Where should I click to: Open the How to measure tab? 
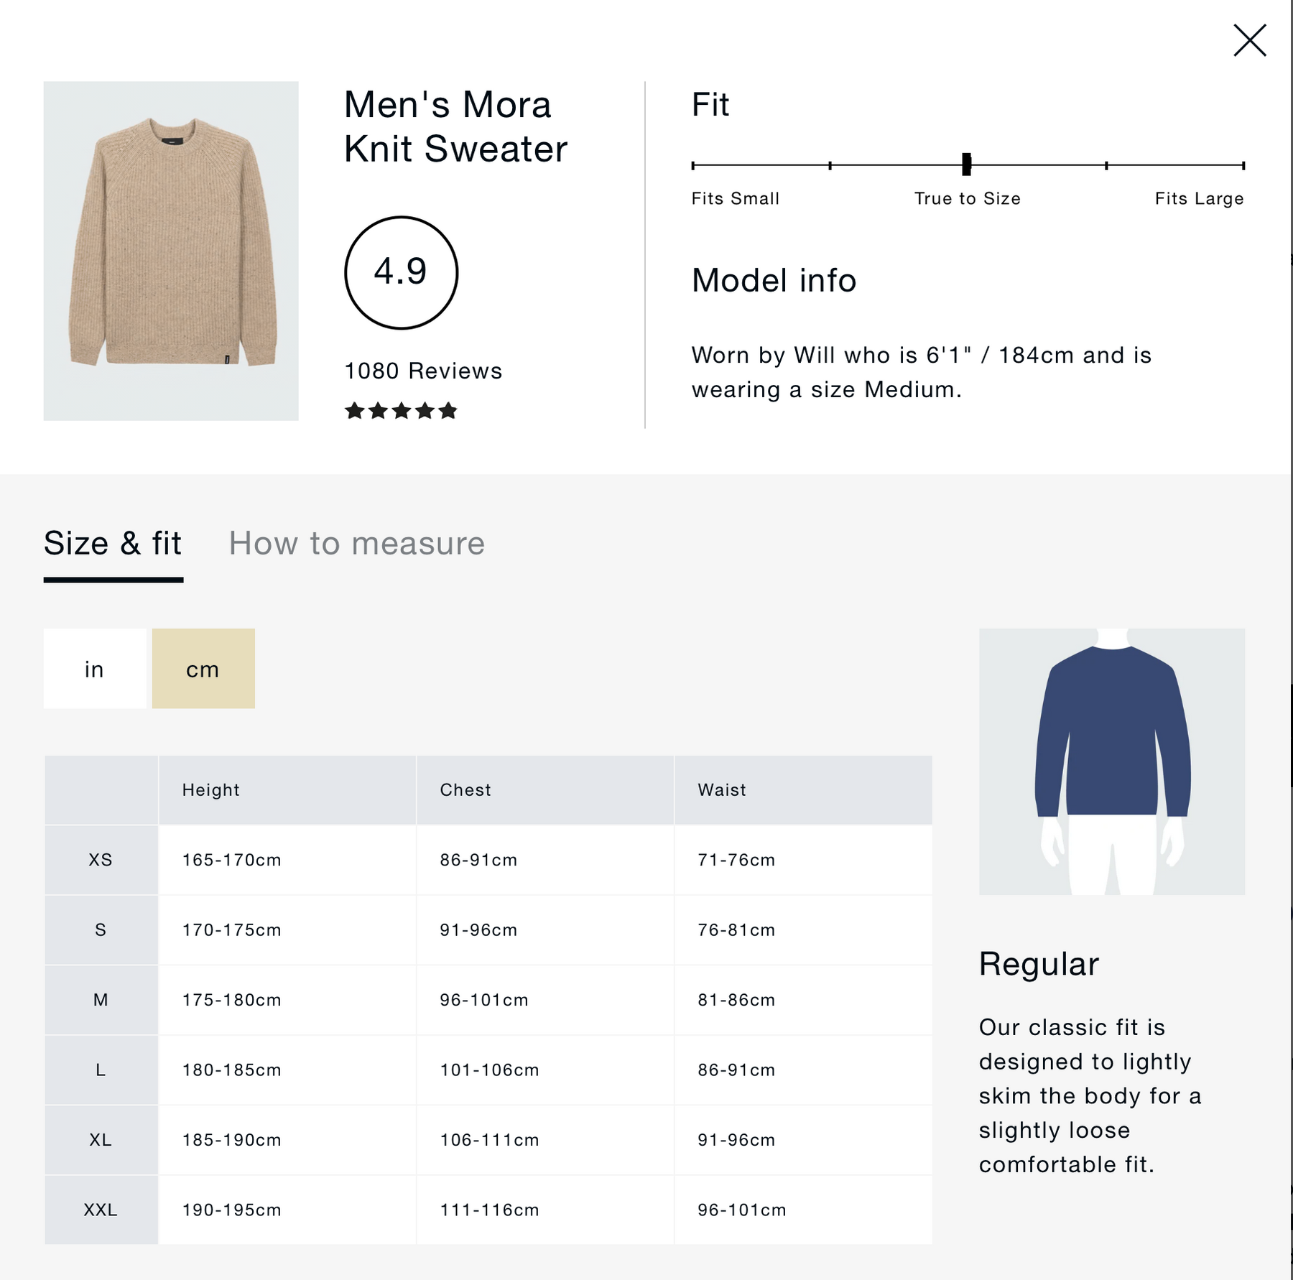tap(356, 543)
